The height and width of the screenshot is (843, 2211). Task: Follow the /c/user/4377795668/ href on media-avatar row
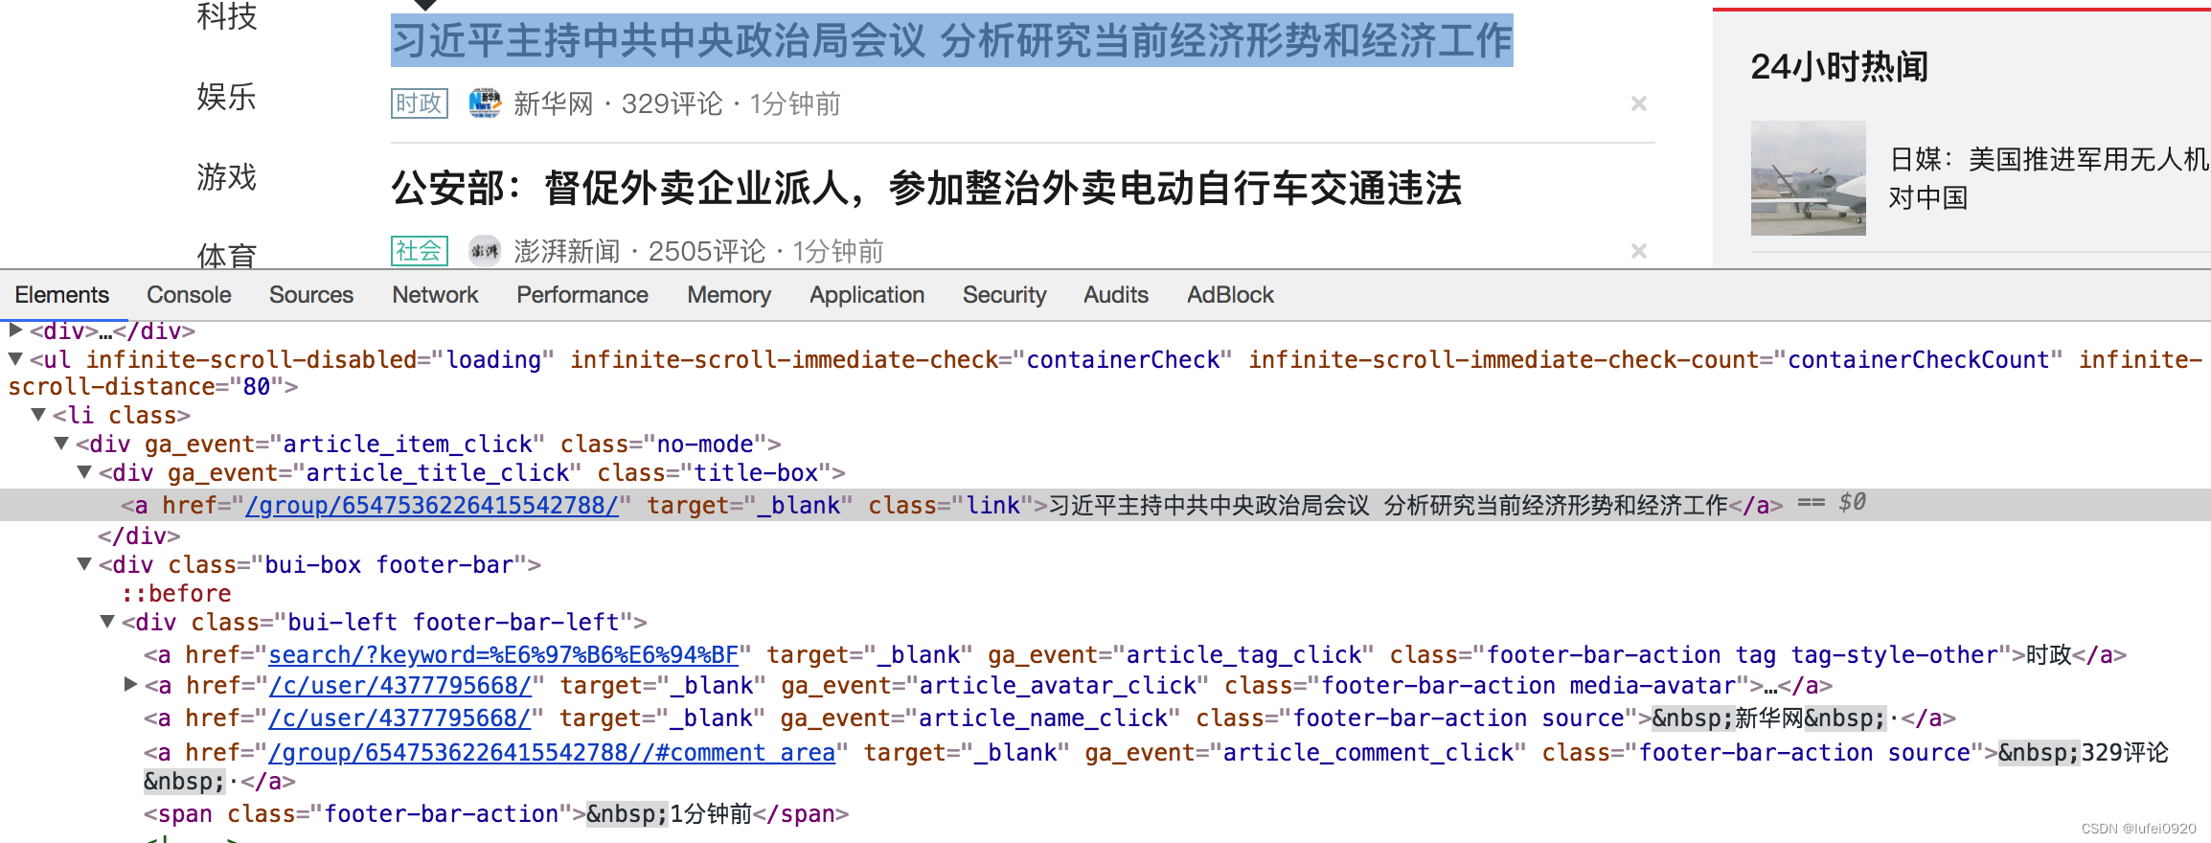(x=400, y=685)
